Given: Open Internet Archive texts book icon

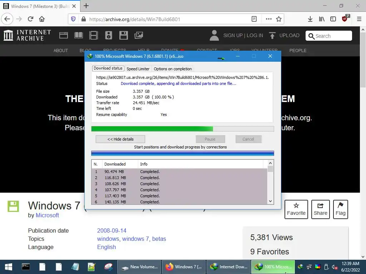Looking at the screenshot, I should (x=78, y=35).
